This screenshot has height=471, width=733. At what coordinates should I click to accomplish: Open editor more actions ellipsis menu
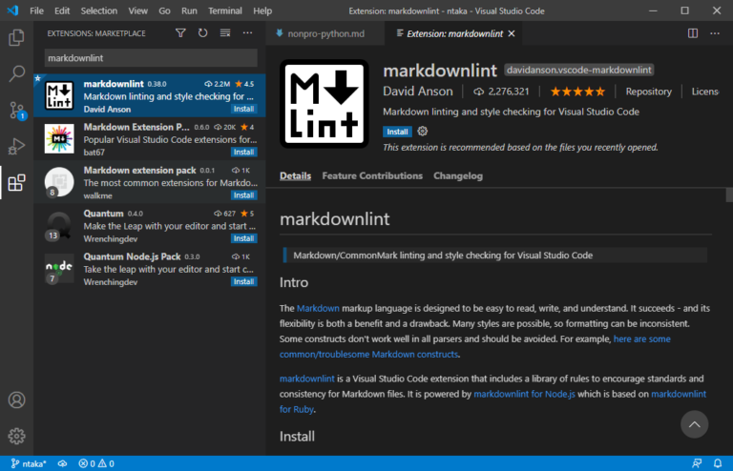(x=715, y=33)
